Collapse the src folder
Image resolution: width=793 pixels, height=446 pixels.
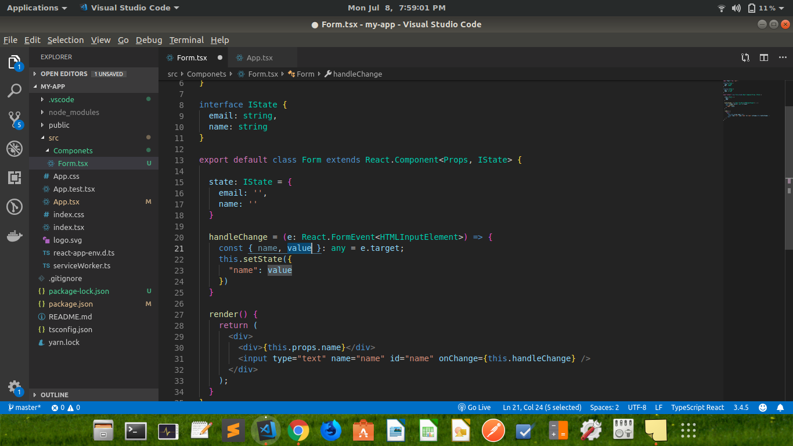click(x=52, y=138)
